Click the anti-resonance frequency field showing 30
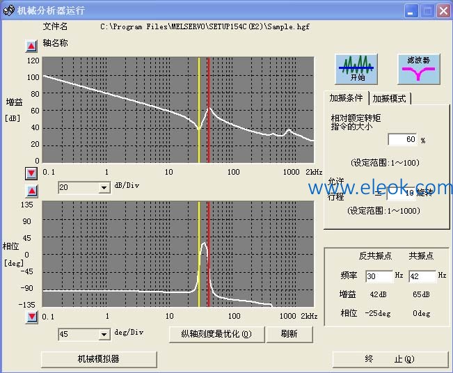The image size is (453, 373). point(379,276)
